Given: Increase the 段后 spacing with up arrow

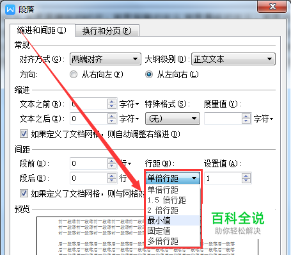Looking at the screenshot, I should click(x=112, y=176).
